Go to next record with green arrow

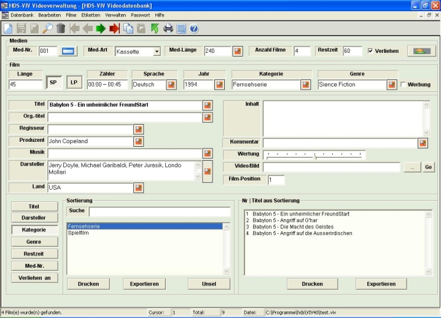tap(101, 28)
